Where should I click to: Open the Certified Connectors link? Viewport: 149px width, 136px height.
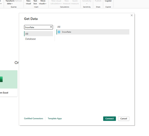tap(34, 118)
